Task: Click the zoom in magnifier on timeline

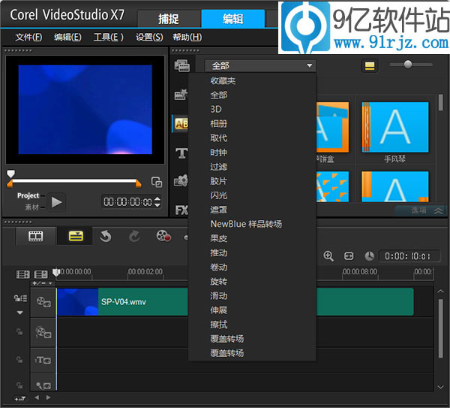Action: point(328,256)
